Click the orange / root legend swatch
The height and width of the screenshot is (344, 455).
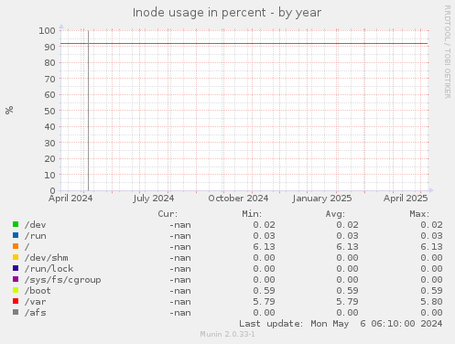click(16, 246)
